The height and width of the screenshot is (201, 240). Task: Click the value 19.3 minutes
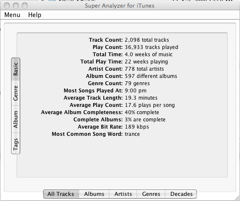pyautogui.click(x=141, y=98)
